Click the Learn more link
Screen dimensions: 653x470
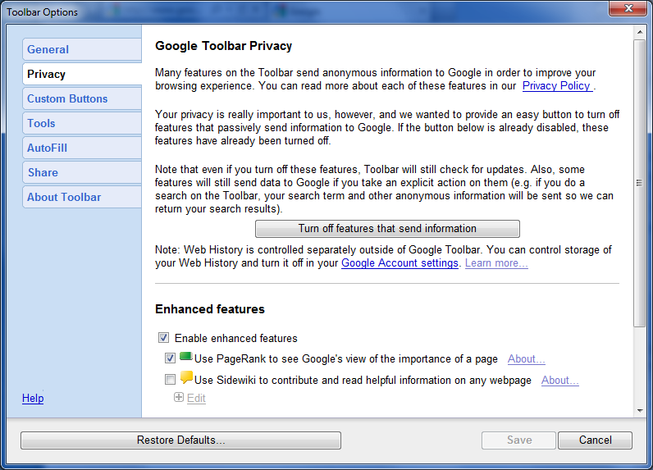[496, 263]
